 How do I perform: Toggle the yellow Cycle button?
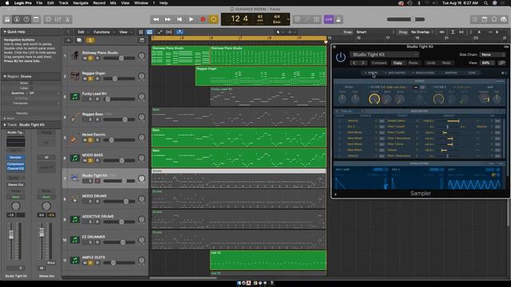(213, 19)
